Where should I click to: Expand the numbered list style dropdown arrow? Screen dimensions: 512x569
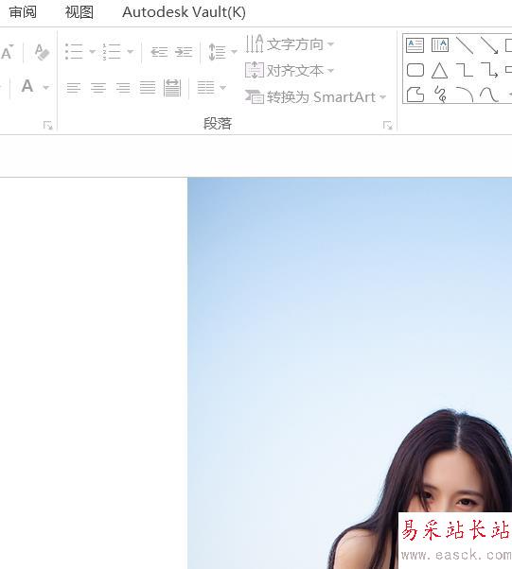(130, 52)
